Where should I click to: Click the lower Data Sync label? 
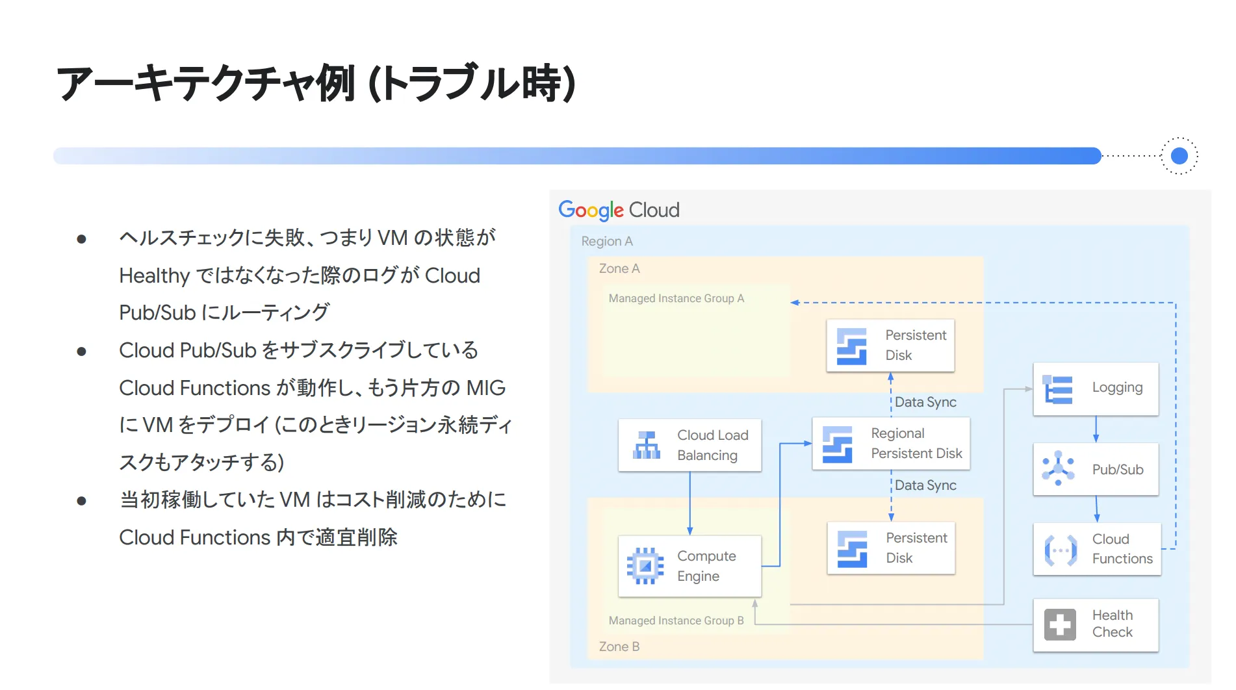pyautogui.click(x=925, y=485)
